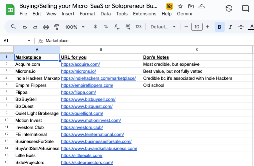The width and height of the screenshot is (254, 166).
Task: Follow the acquire.com link
Action: [x=80, y=64]
